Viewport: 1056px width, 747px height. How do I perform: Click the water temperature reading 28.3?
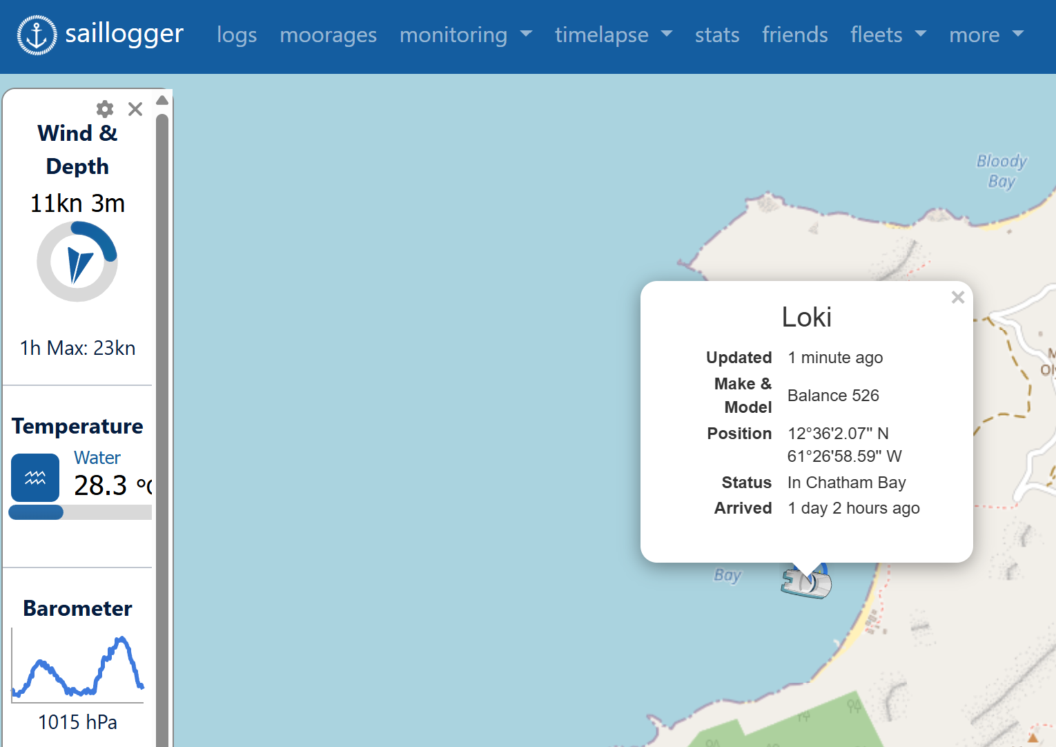101,485
